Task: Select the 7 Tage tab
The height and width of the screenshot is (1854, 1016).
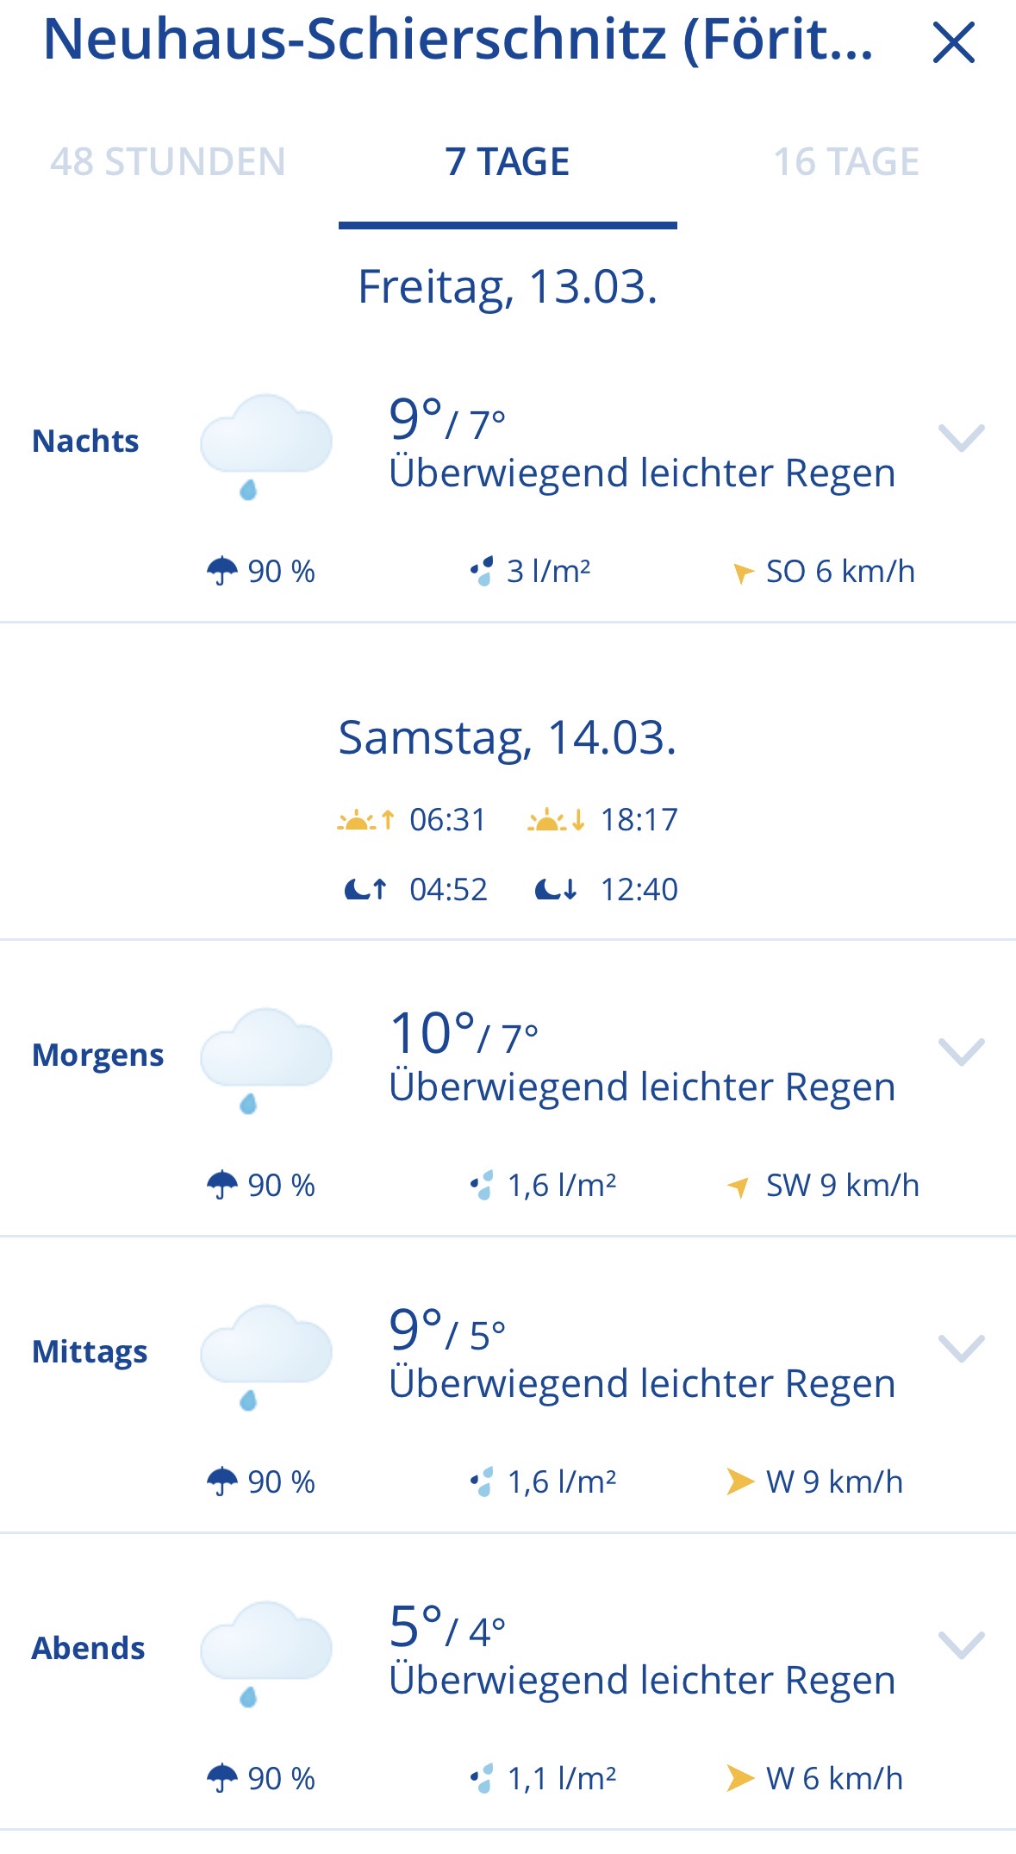Action: [508, 162]
